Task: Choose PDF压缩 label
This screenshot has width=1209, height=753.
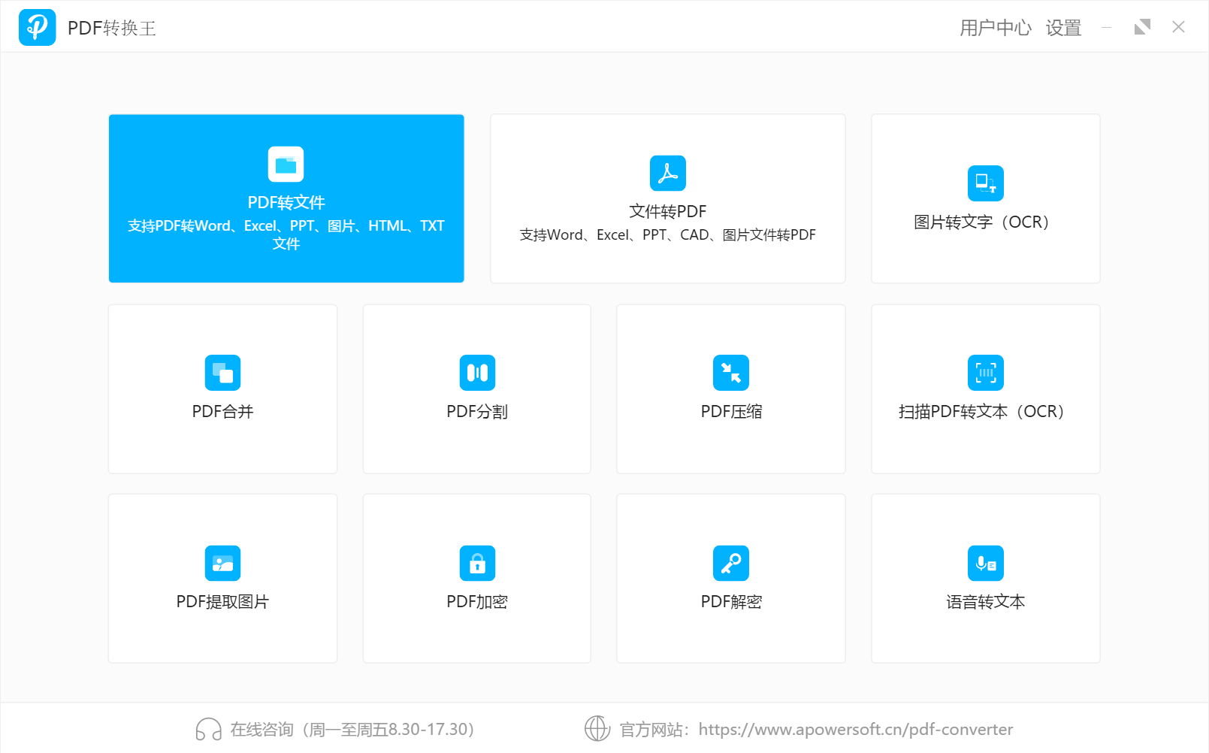Action: click(731, 411)
